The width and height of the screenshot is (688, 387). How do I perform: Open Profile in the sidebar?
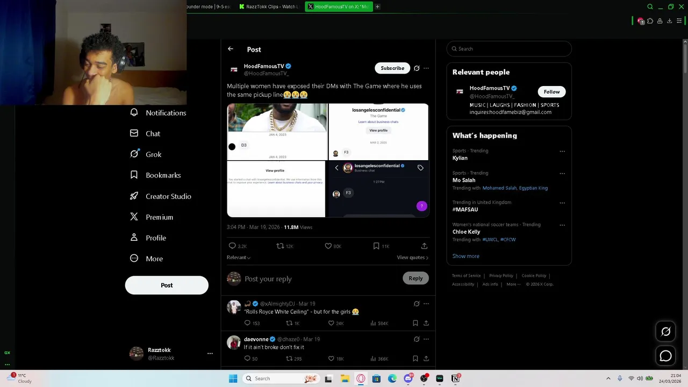coord(148,238)
